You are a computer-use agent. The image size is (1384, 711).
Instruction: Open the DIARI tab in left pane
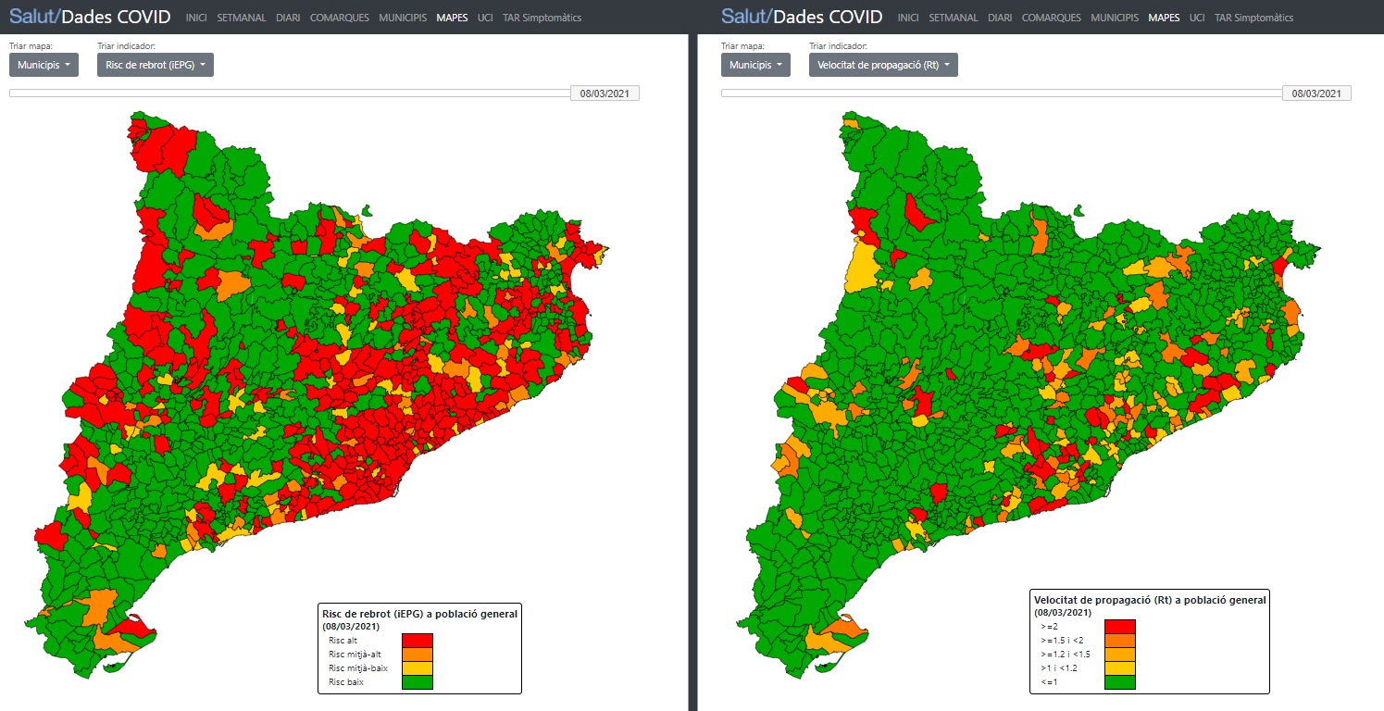click(287, 18)
